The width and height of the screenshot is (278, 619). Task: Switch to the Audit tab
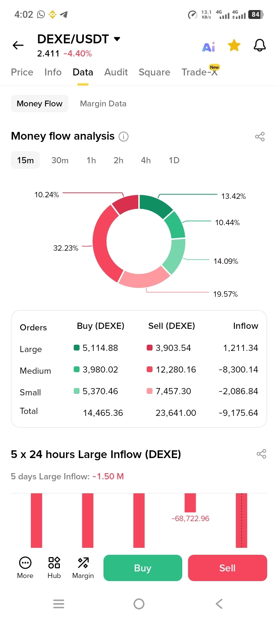116,72
